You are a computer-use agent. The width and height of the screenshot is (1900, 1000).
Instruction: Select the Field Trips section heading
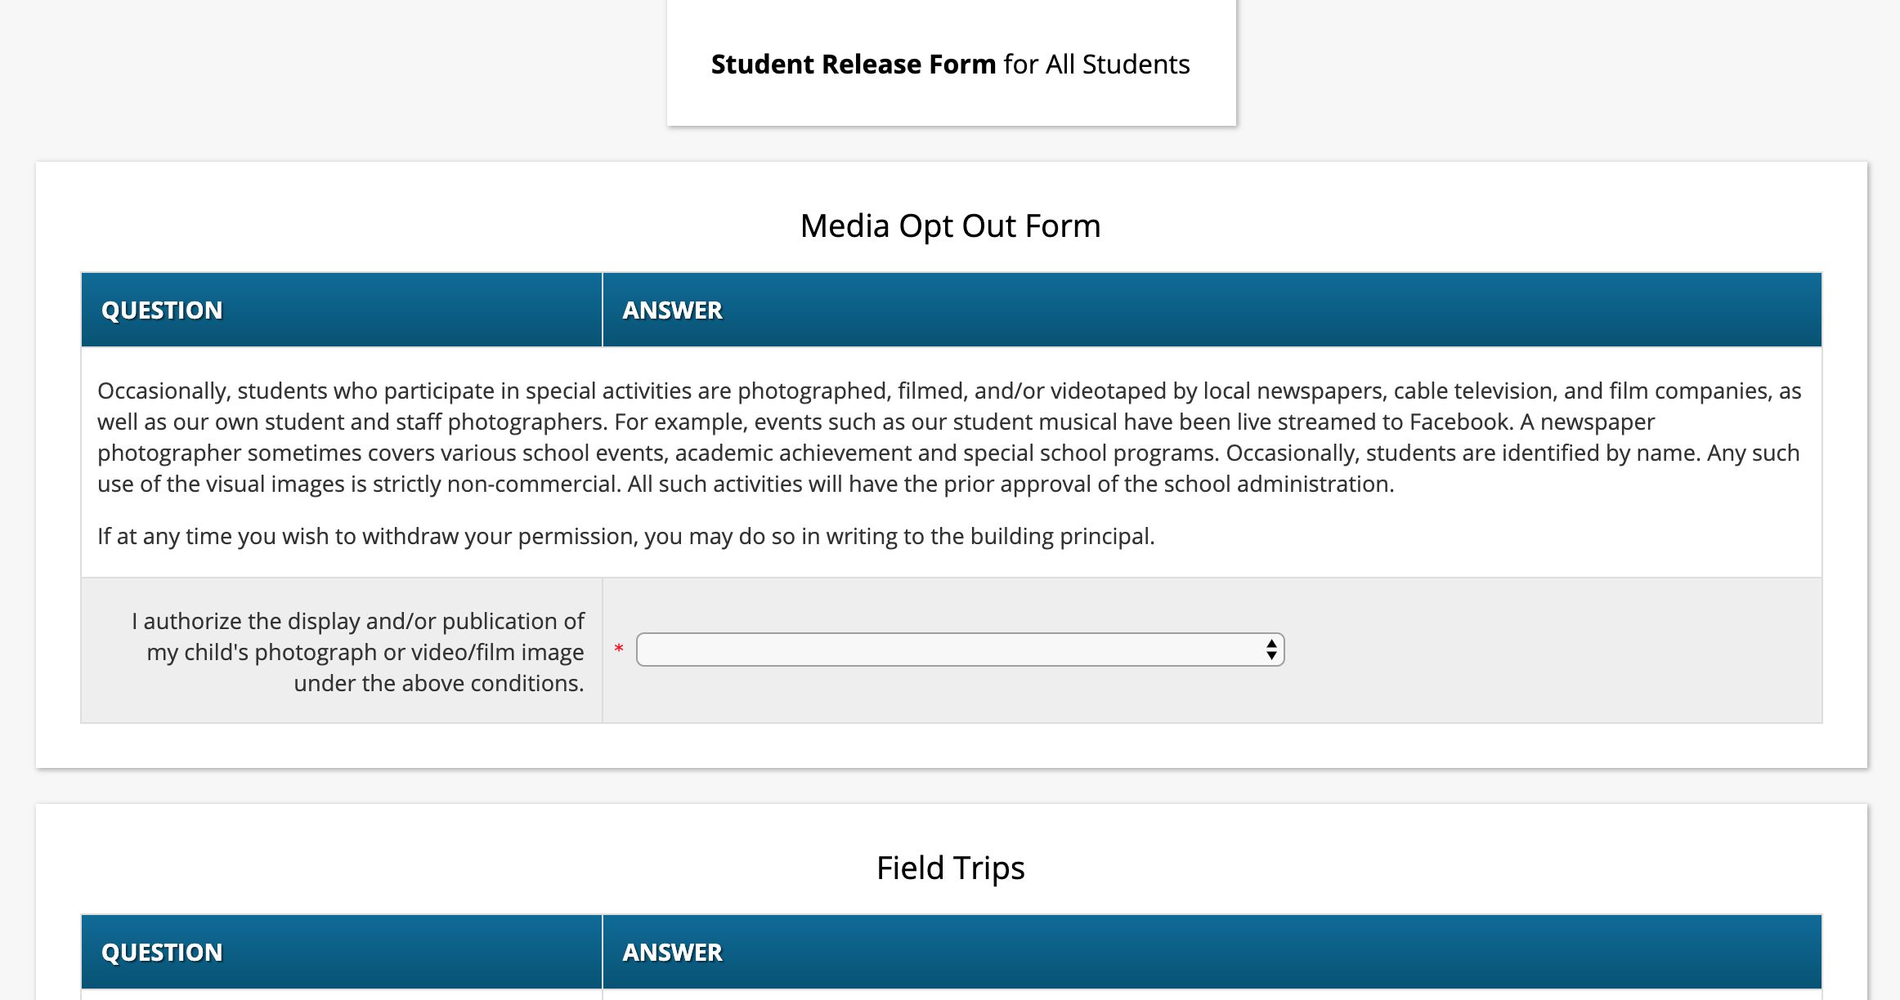point(950,868)
